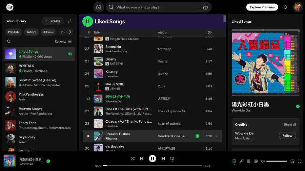The height and width of the screenshot is (171, 305).
Task: Open the Spotify logo home
Action: click(x=10, y=7)
